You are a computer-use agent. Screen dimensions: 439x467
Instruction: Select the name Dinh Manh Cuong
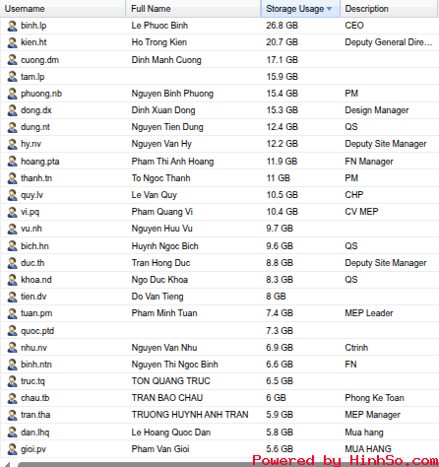[166, 60]
